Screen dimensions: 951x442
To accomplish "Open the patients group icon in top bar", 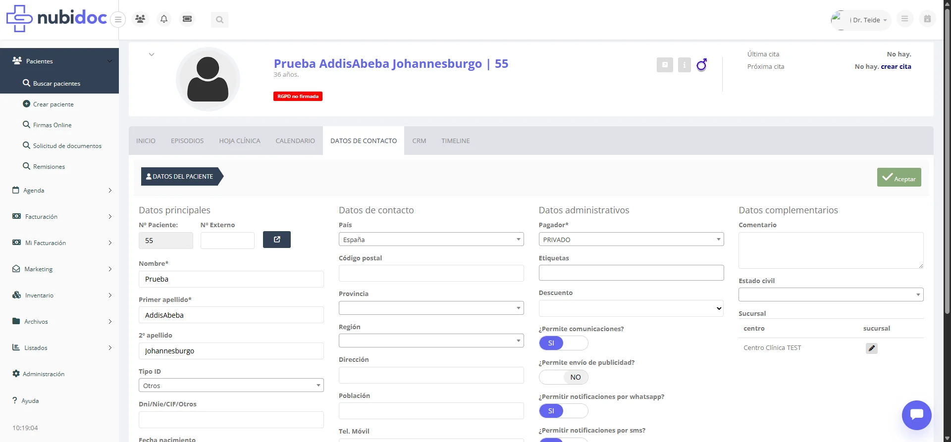I will [140, 19].
